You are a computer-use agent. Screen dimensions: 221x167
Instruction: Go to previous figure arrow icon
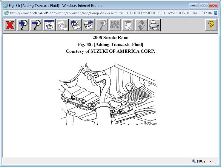(75, 25)
